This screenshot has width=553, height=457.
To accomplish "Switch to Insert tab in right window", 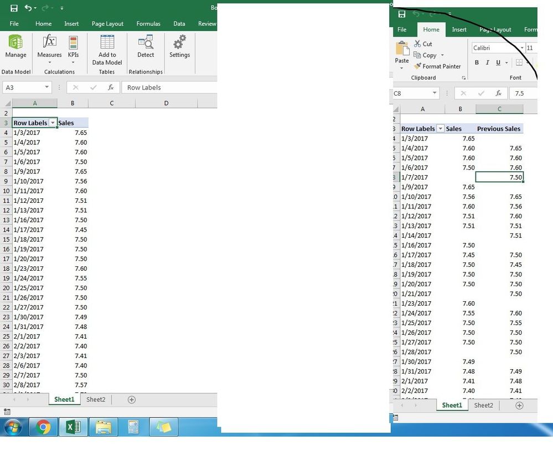I will pyautogui.click(x=459, y=30).
